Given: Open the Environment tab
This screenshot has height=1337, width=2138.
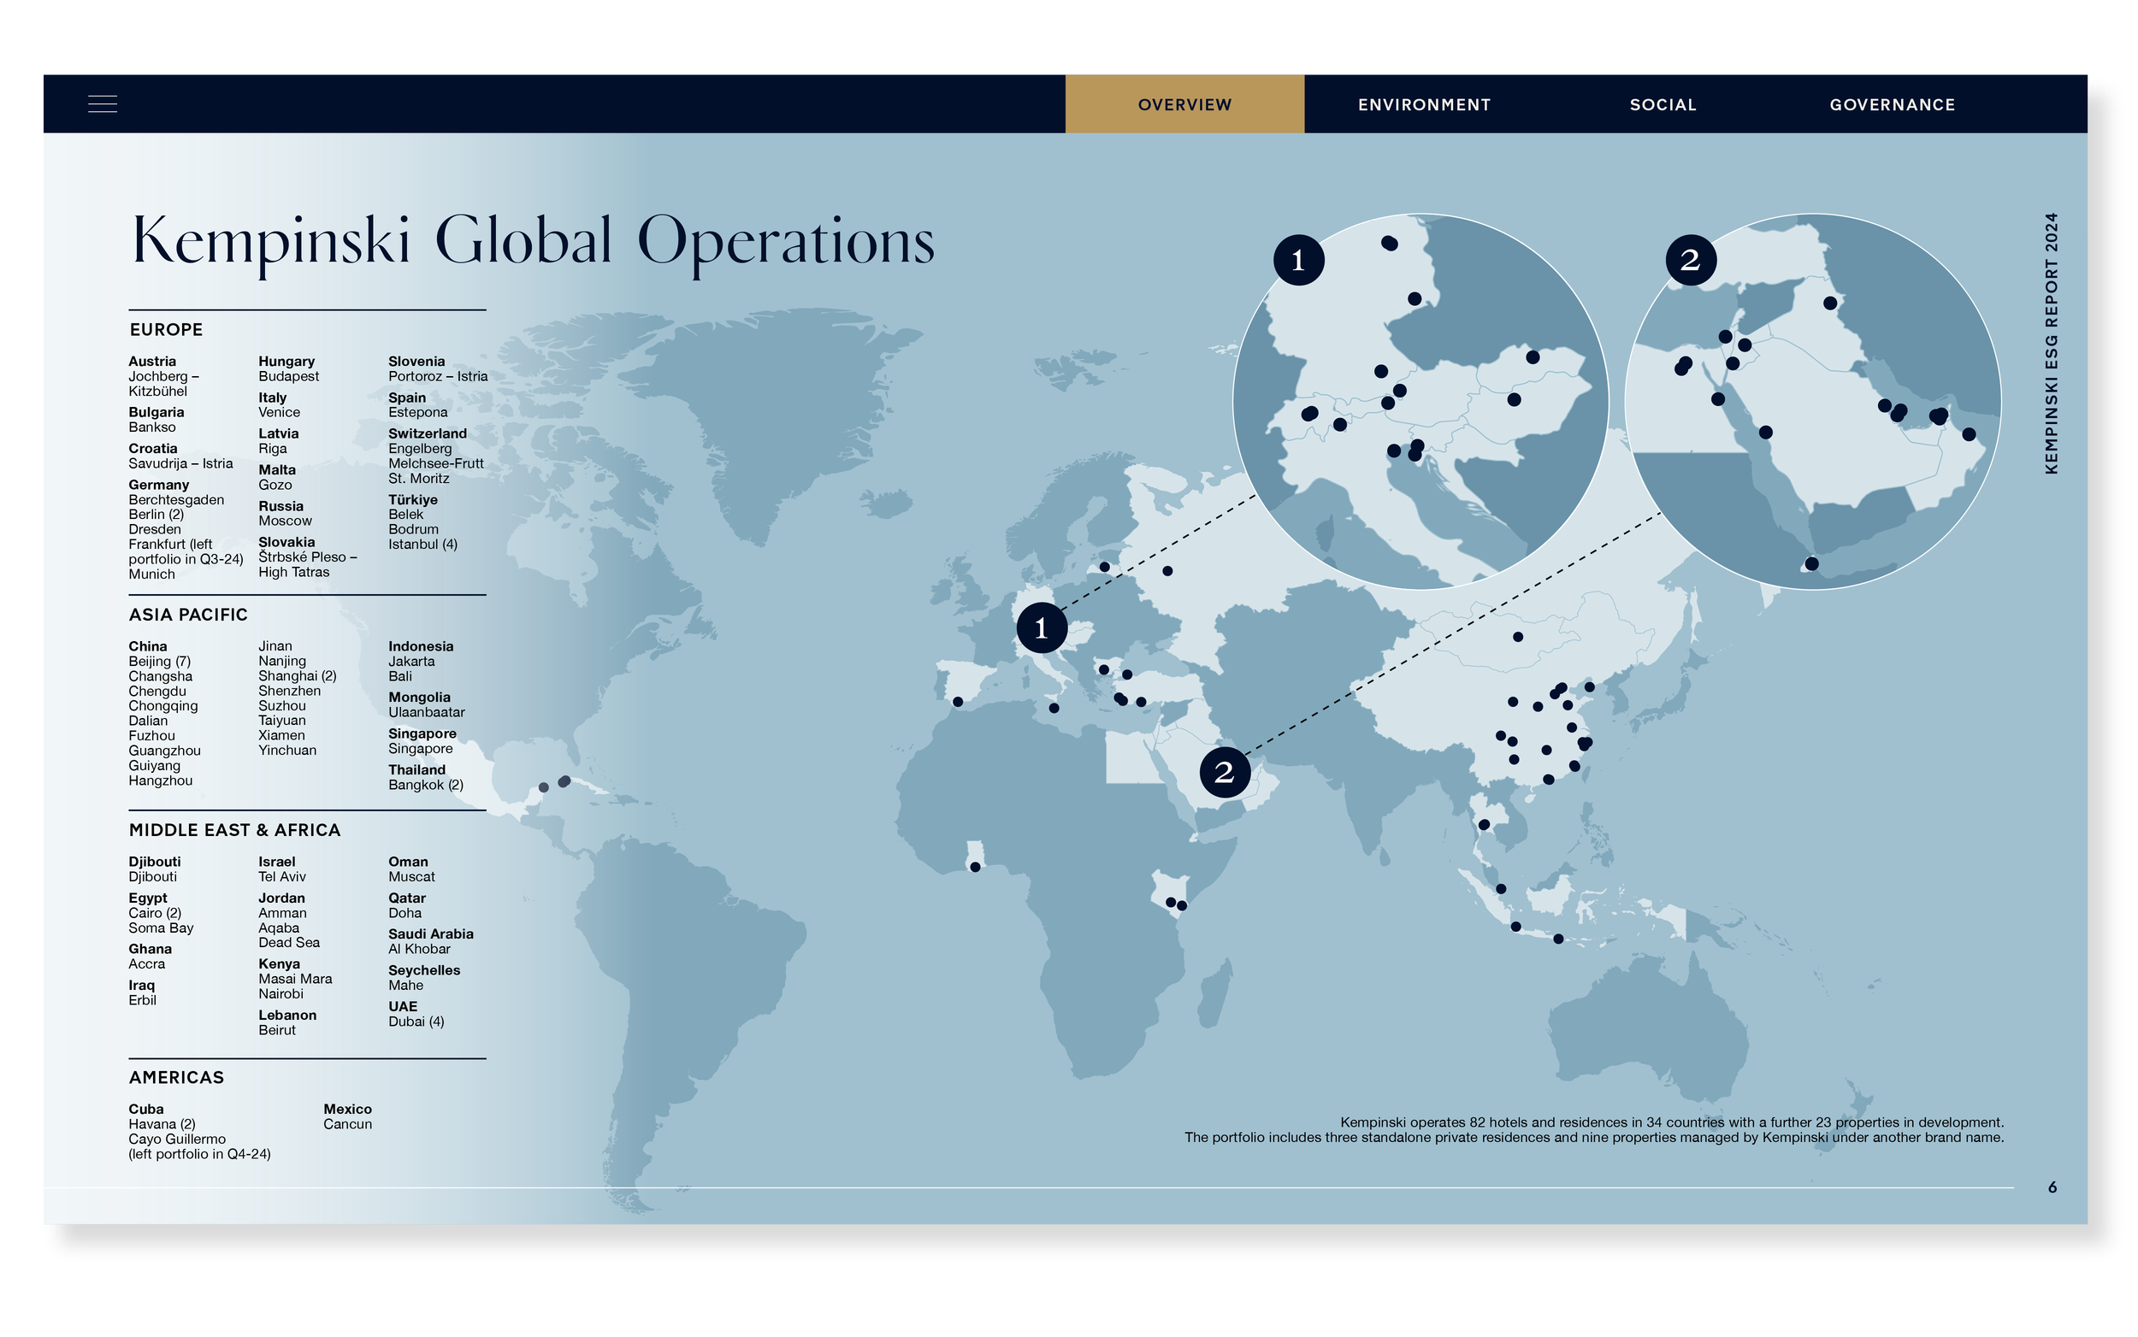Looking at the screenshot, I should click(1423, 104).
